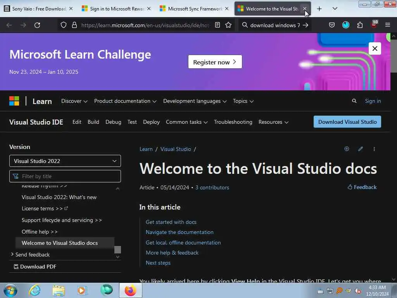Image resolution: width=397 pixels, height=298 pixels.
Task: Open Offline help tree item
Action: 40,232
